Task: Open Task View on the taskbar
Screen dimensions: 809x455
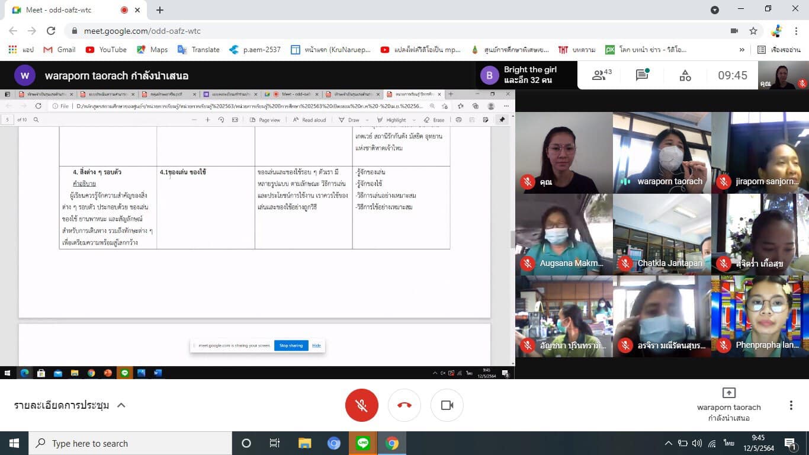Action: coord(275,443)
